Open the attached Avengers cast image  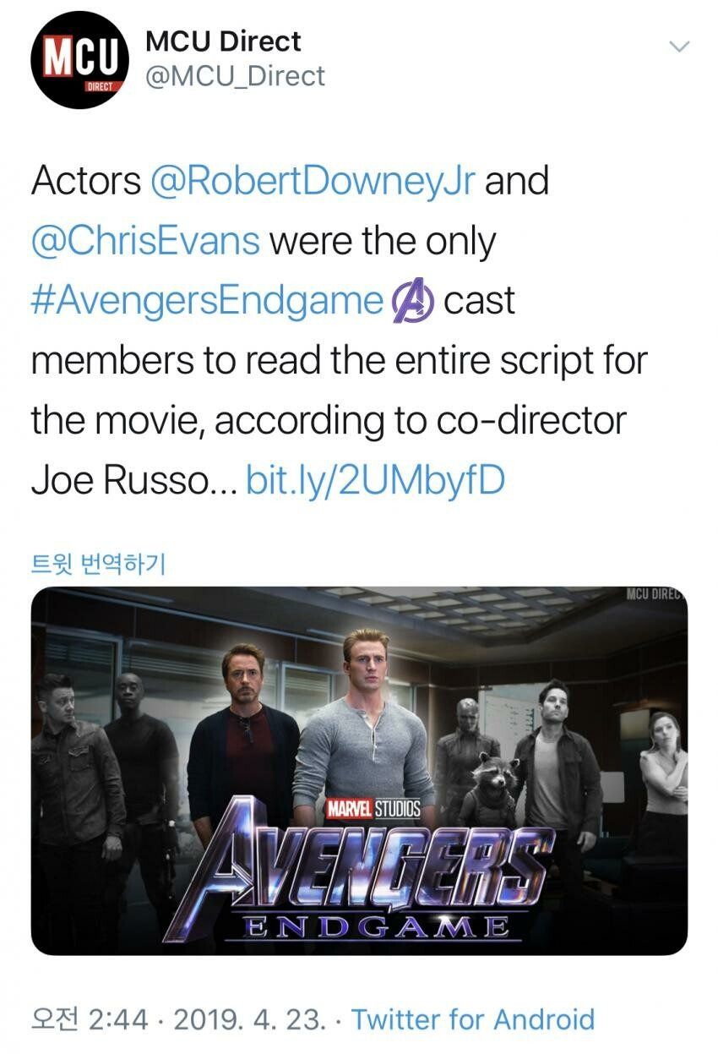point(359,770)
